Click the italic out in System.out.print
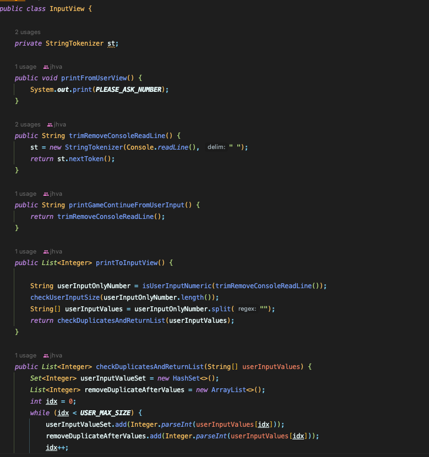The height and width of the screenshot is (457, 429). (63, 90)
